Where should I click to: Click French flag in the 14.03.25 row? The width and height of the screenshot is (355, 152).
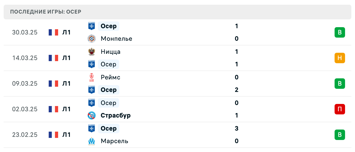pos(53,58)
